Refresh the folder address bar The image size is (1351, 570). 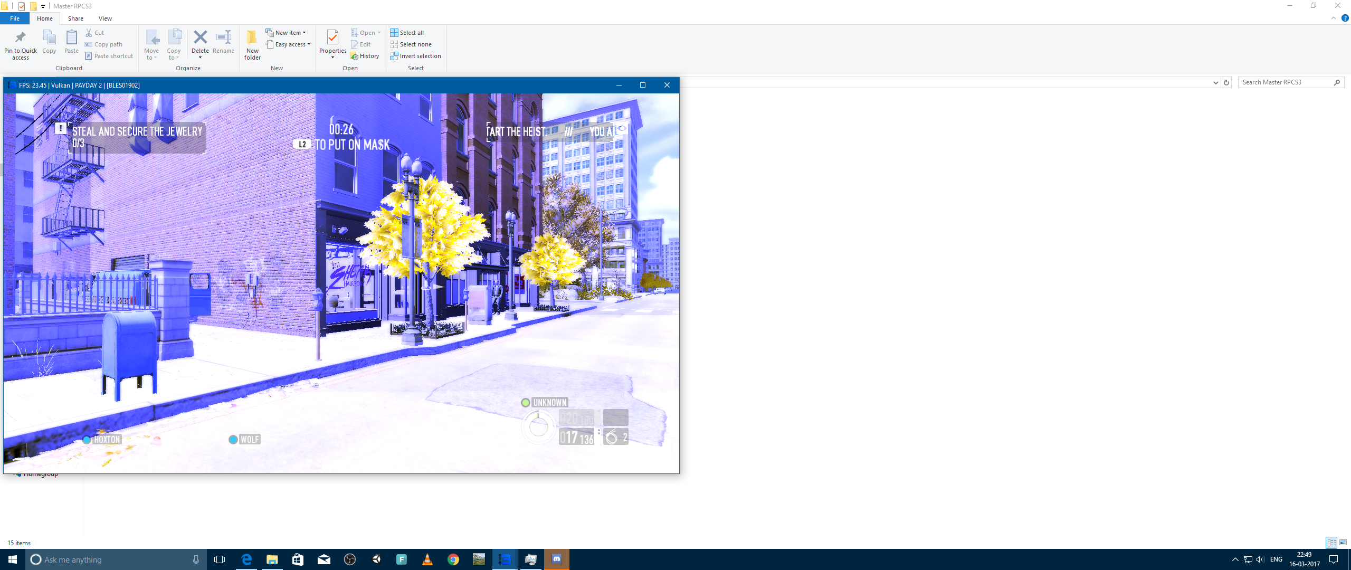1226,82
